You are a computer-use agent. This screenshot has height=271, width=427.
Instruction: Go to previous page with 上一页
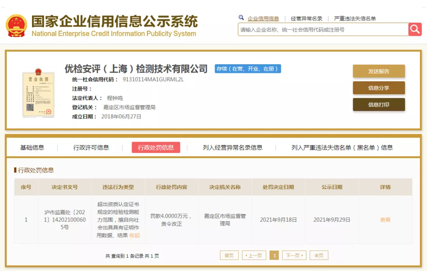[253, 256]
